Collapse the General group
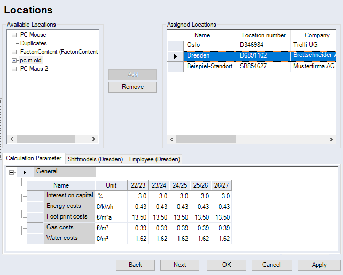Screen dimensions: 343x275 point(12,172)
